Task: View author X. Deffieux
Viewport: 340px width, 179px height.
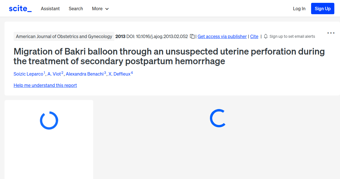Action: [119, 74]
